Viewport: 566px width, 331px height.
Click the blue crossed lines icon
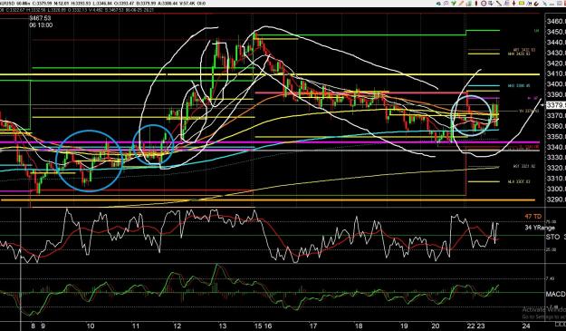click(x=544, y=4)
